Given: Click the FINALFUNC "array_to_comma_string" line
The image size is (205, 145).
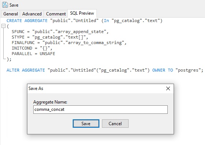Looking at the screenshot, I should click(x=69, y=43).
